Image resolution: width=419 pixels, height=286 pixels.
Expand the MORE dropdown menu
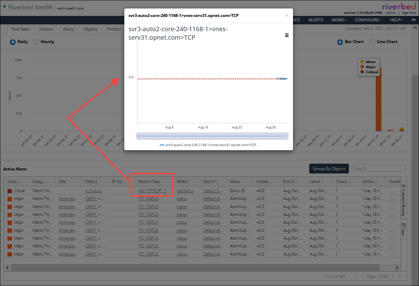click(339, 20)
